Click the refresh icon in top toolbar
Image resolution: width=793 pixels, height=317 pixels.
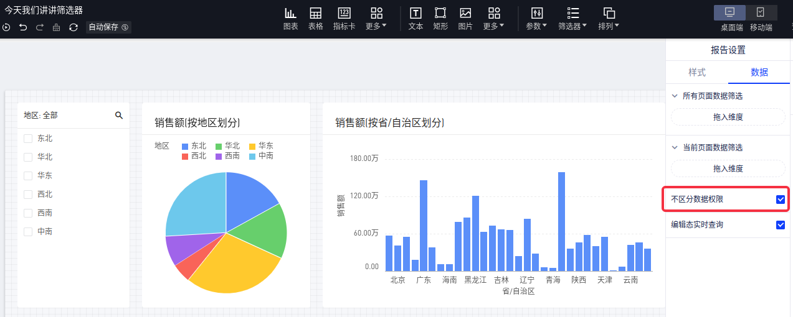(74, 27)
